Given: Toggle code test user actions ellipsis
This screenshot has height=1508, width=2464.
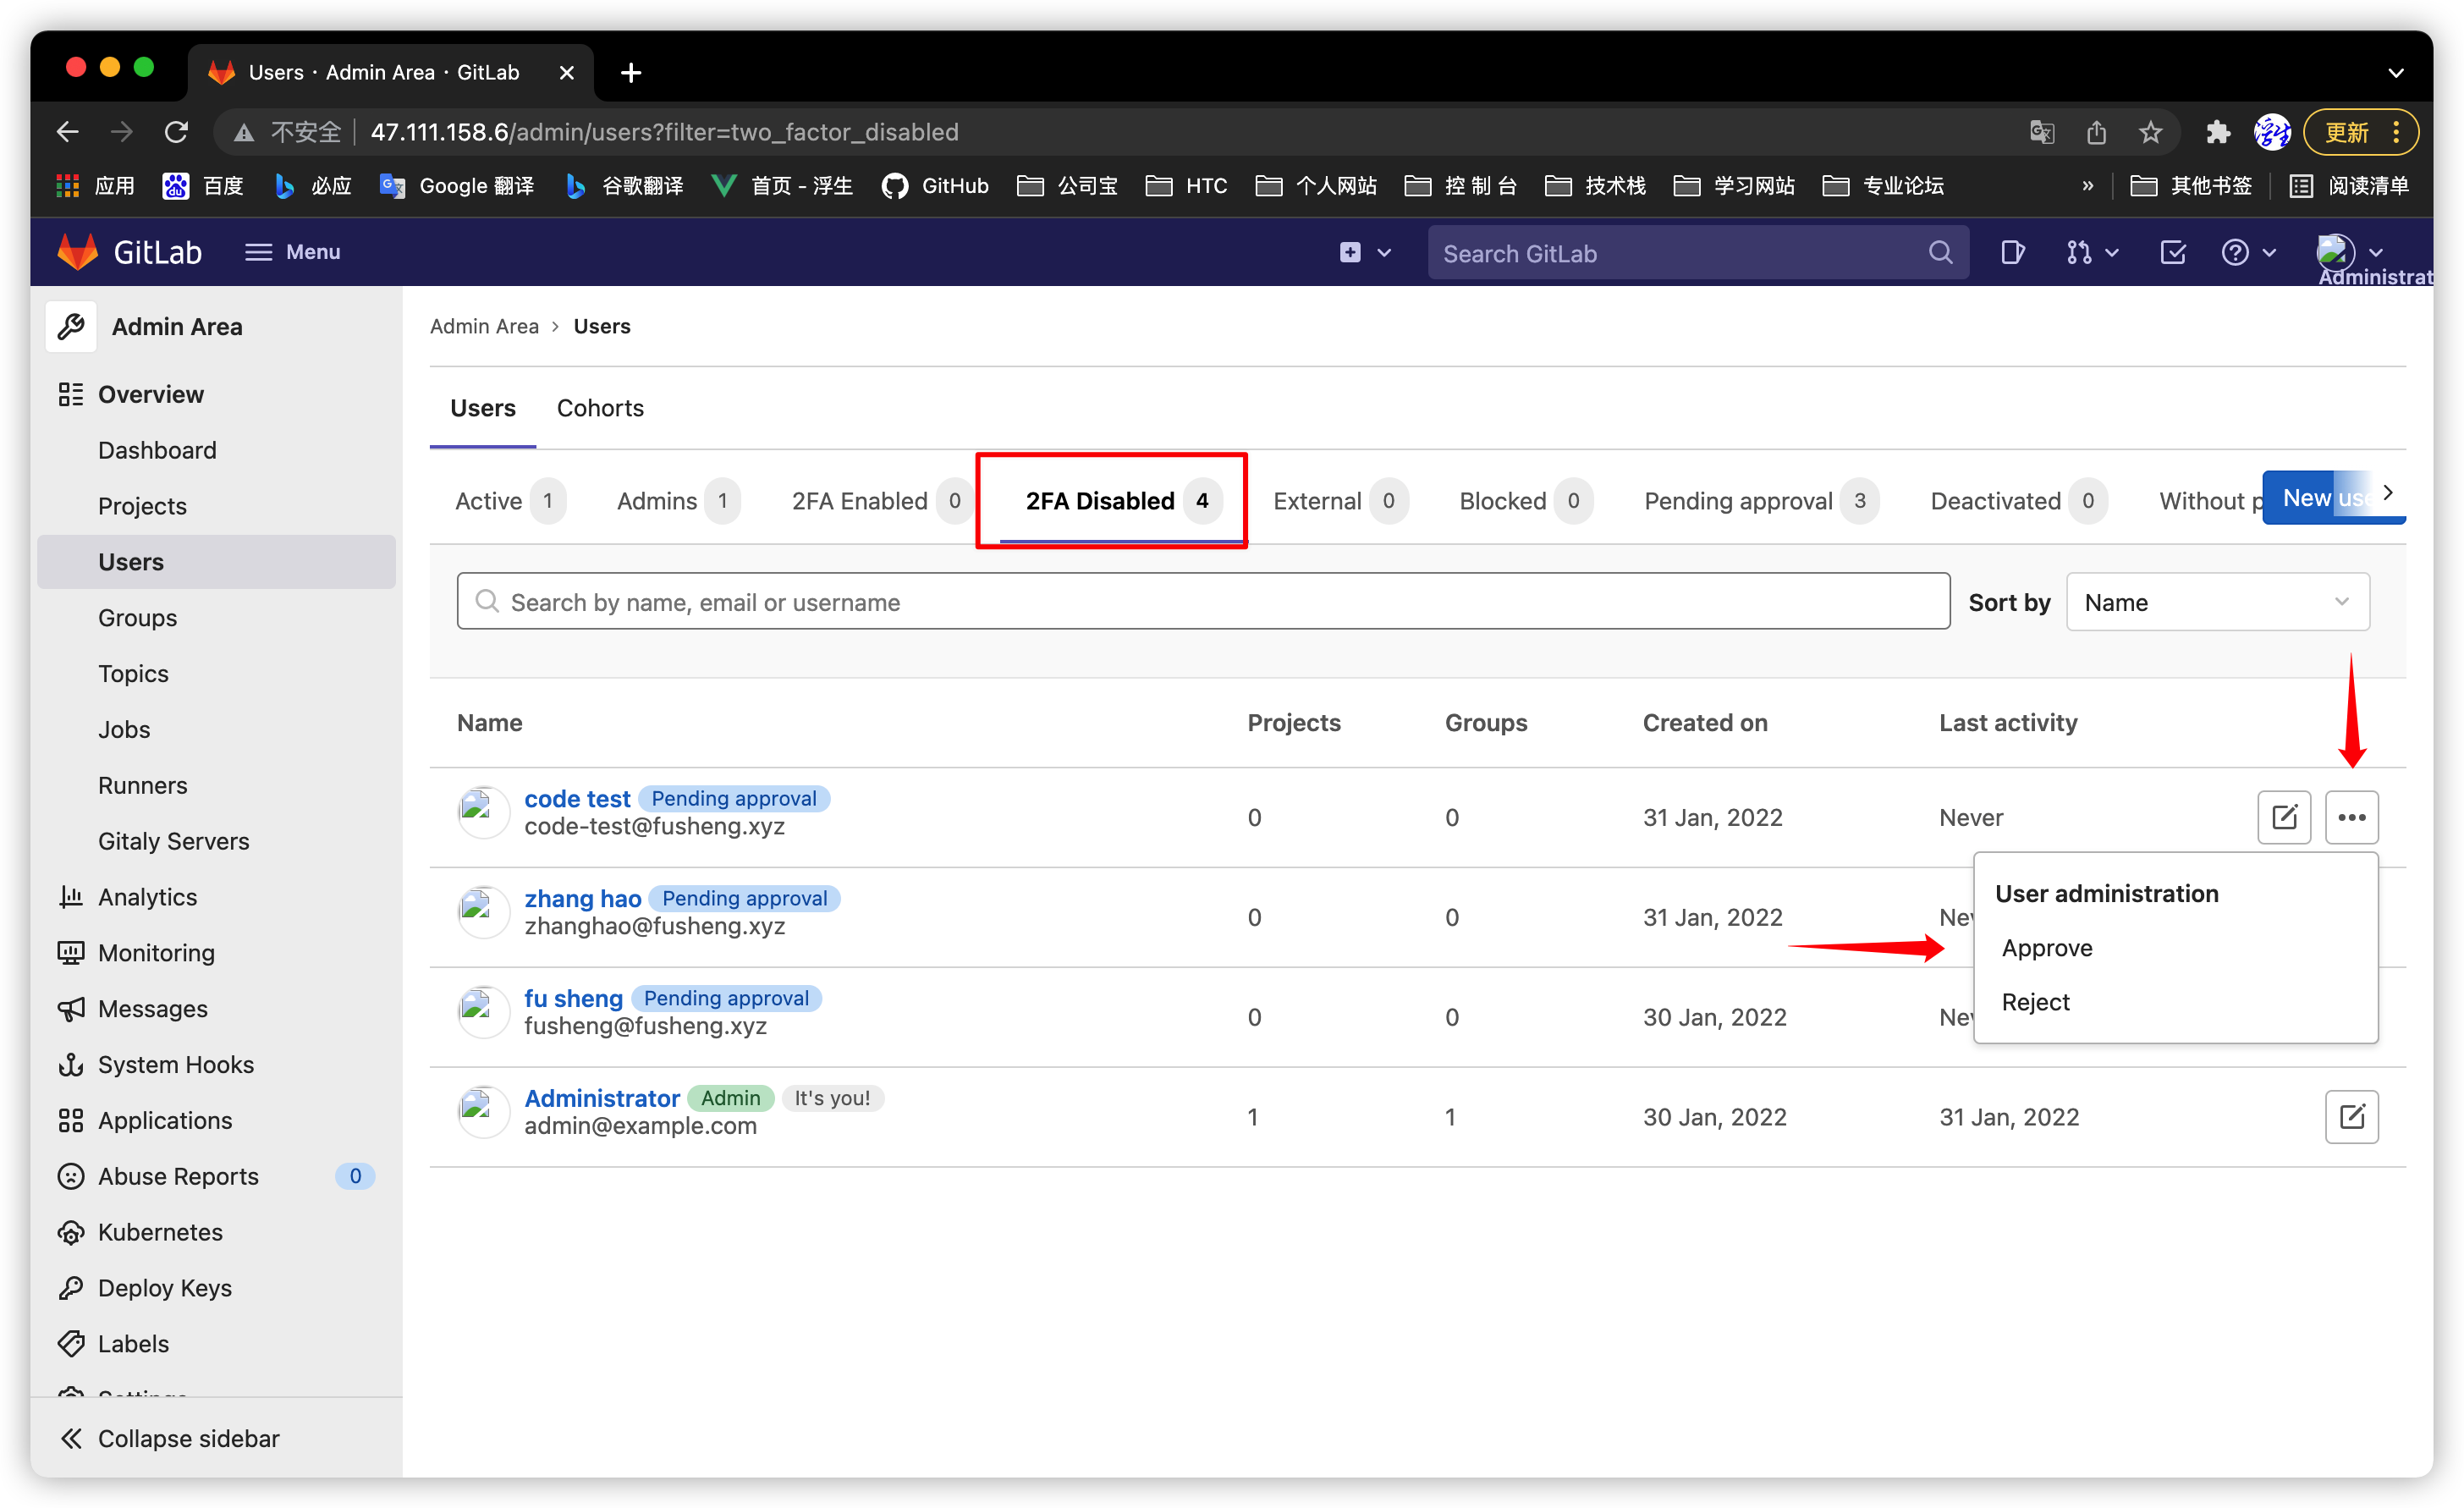Looking at the screenshot, I should point(2351,817).
